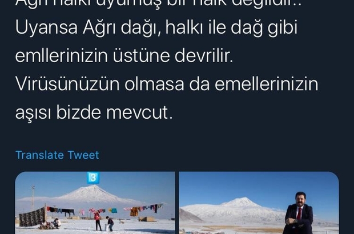Click the man's red tie

pos(299,213)
